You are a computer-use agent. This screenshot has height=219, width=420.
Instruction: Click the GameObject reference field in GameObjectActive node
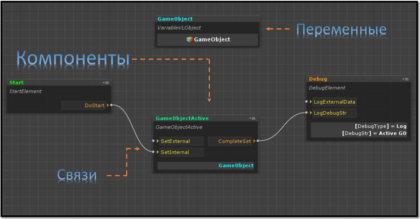[206, 166]
